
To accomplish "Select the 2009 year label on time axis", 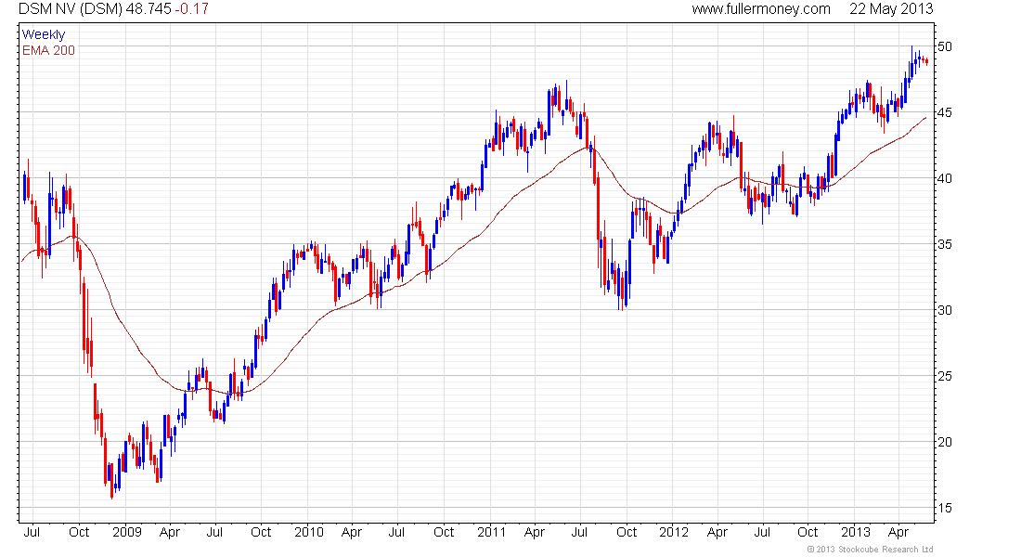I will tap(127, 532).
